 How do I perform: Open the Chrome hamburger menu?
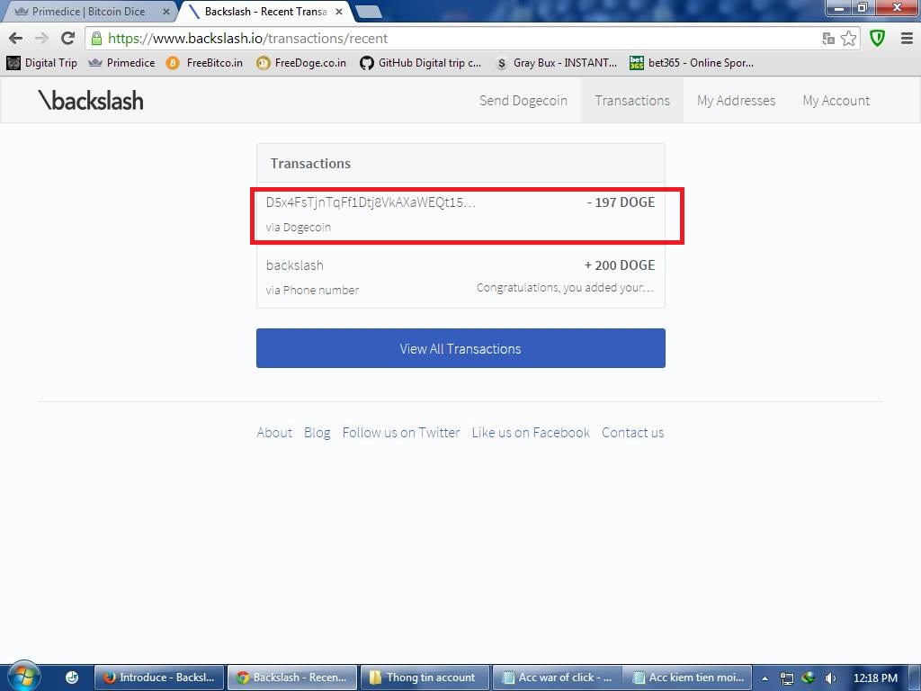click(x=907, y=39)
